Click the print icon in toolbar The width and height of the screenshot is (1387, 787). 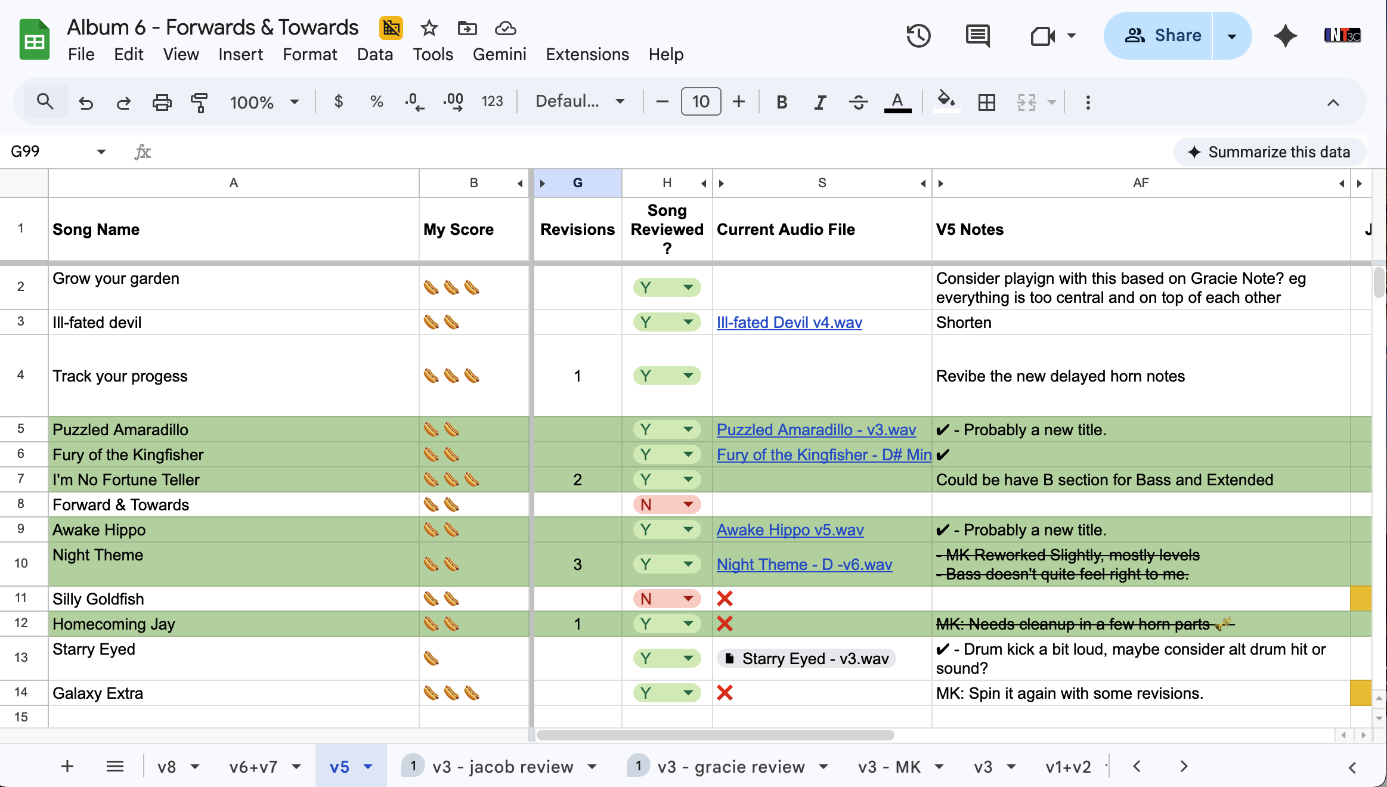(x=162, y=102)
